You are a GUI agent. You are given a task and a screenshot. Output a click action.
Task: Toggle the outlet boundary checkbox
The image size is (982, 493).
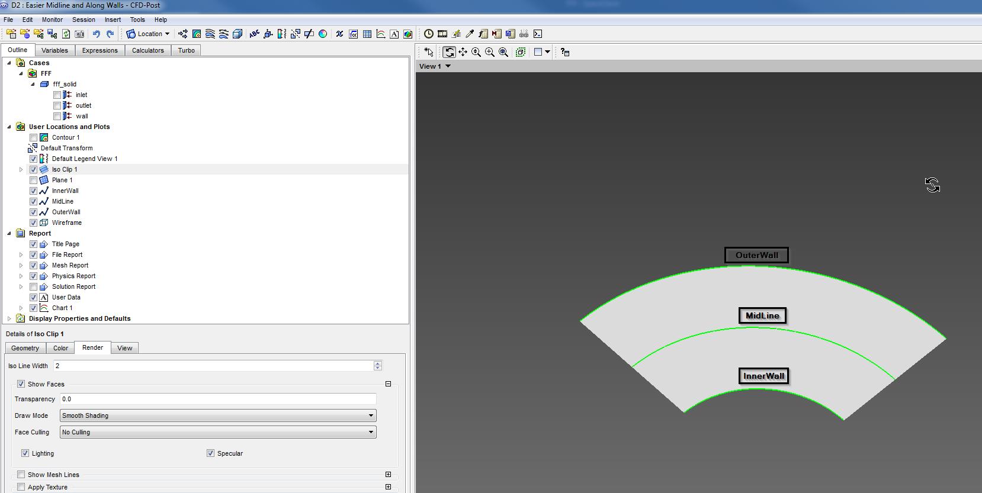pos(57,105)
